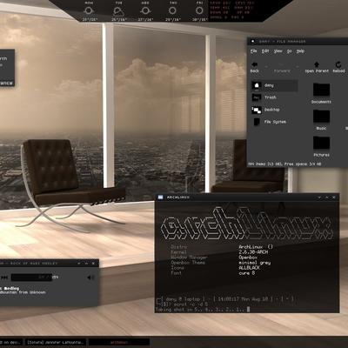Click the free space status bar text
348x348 pixels.
pos(284,164)
